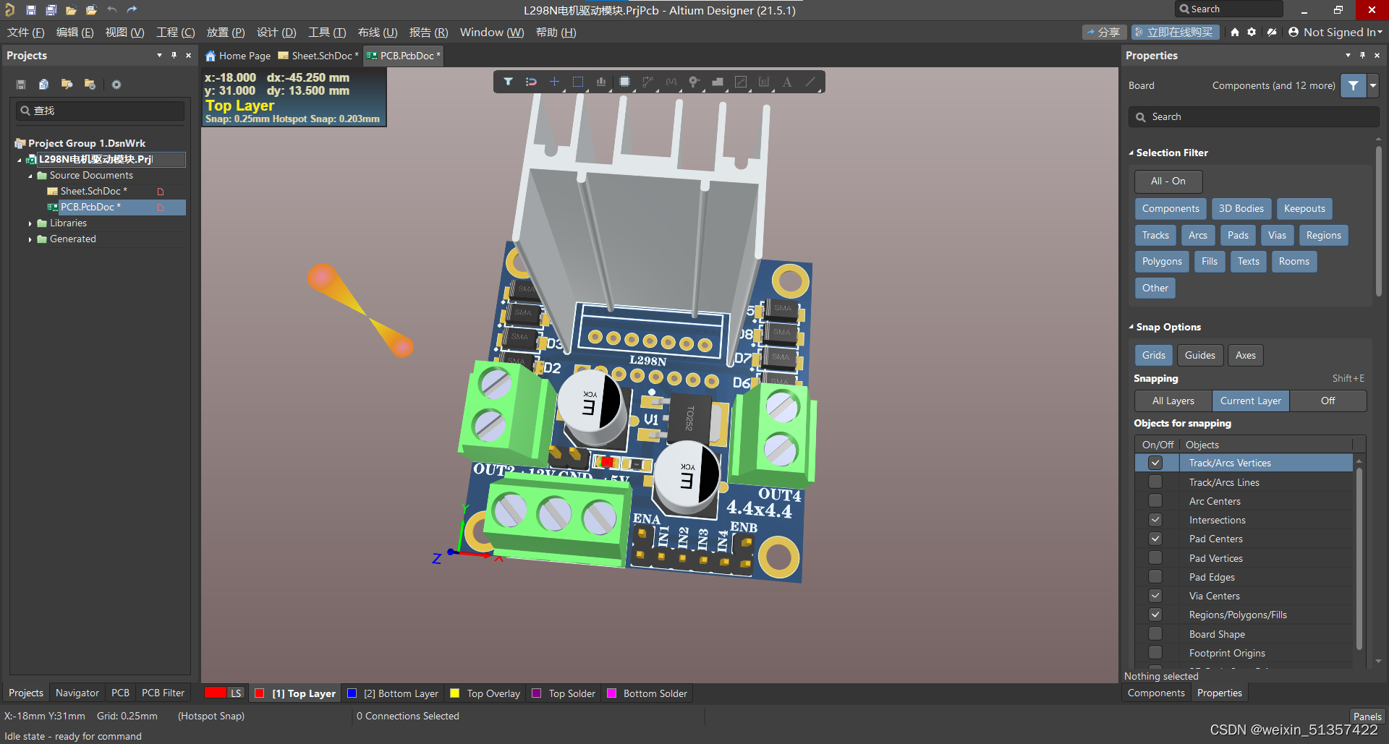Click the Redo arrow icon
This screenshot has height=744, width=1389.
132,10
